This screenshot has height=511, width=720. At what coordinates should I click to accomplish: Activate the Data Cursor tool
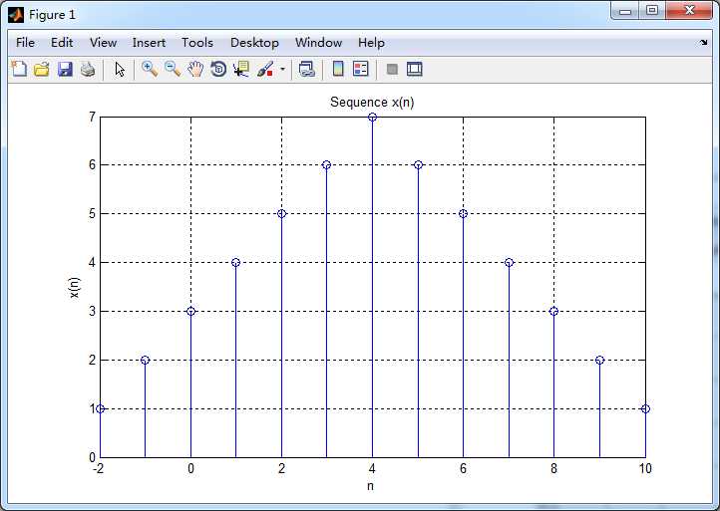click(x=241, y=70)
